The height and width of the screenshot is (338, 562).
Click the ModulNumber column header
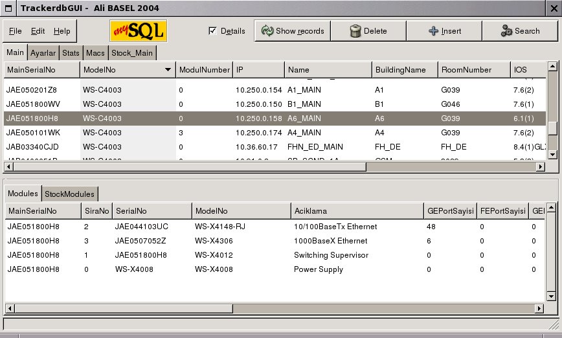tap(205, 70)
